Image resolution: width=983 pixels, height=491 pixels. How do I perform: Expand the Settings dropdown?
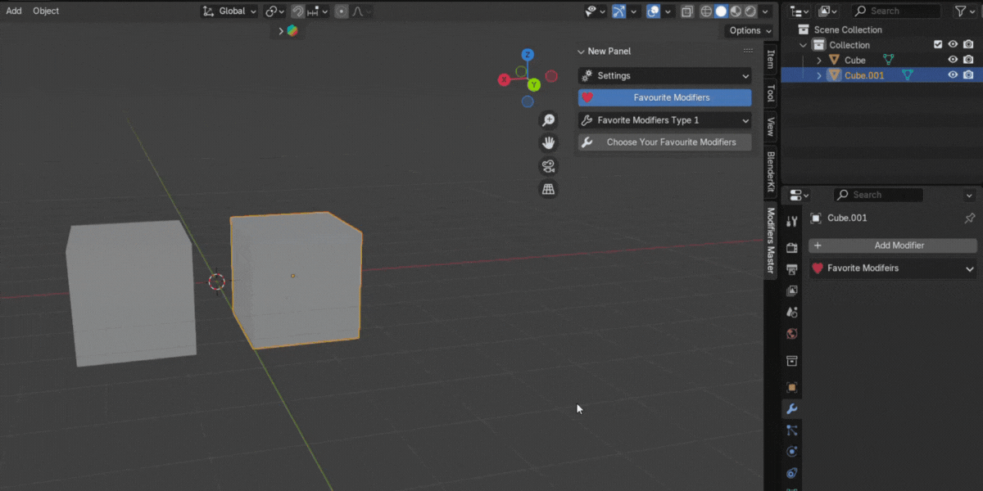(664, 76)
